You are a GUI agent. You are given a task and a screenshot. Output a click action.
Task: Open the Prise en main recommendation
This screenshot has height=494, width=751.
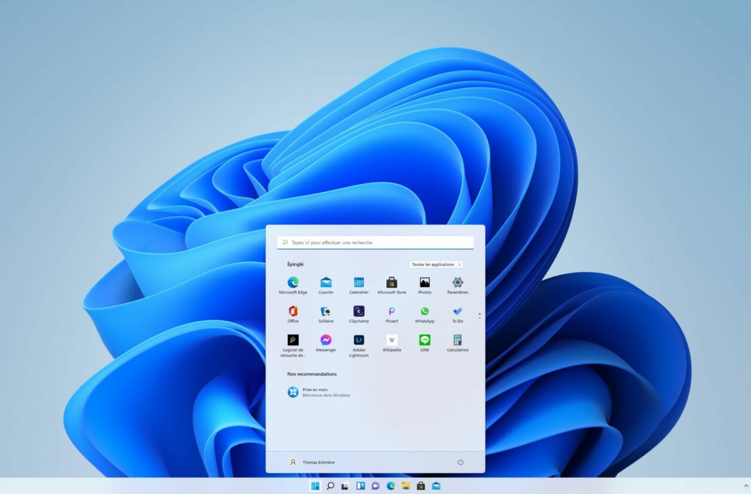319,392
